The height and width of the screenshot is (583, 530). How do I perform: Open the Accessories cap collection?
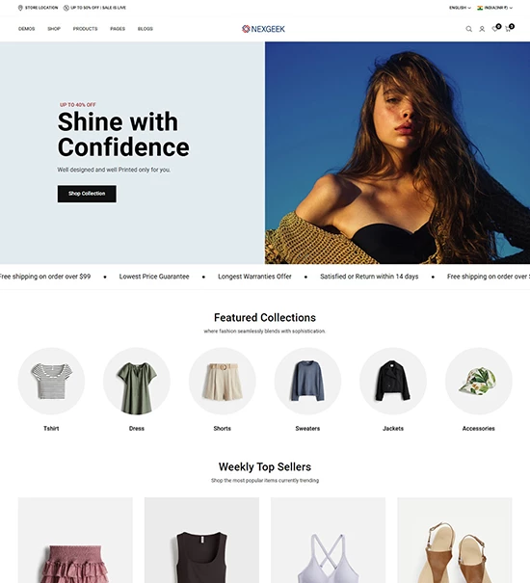click(x=479, y=381)
